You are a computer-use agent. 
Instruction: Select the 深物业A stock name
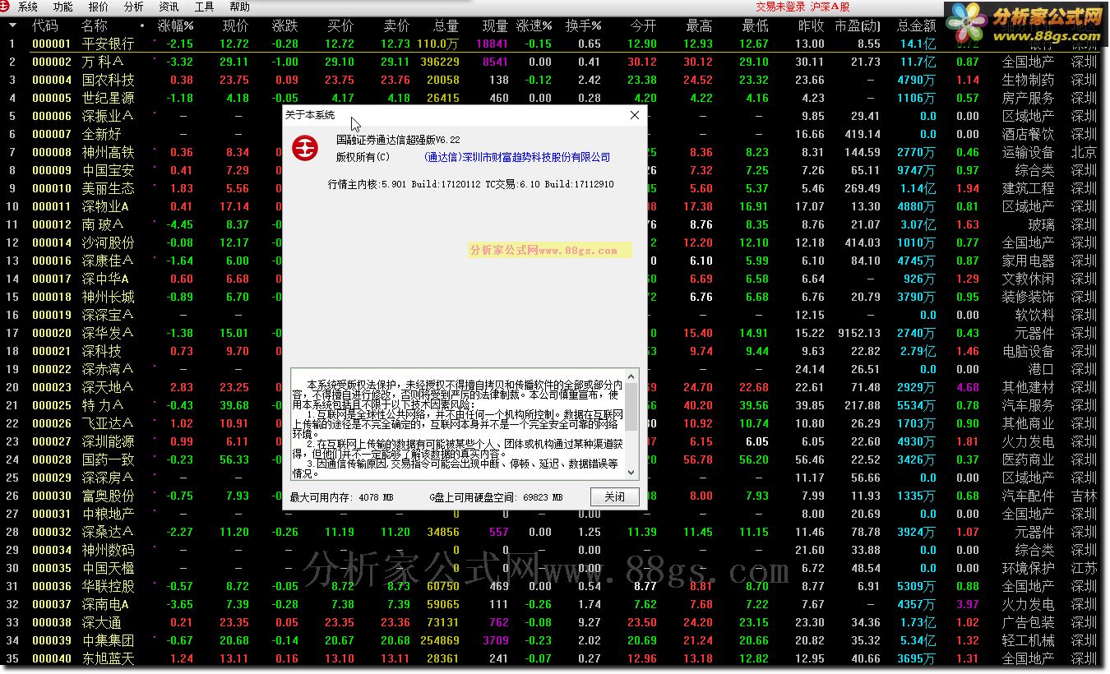(105, 206)
